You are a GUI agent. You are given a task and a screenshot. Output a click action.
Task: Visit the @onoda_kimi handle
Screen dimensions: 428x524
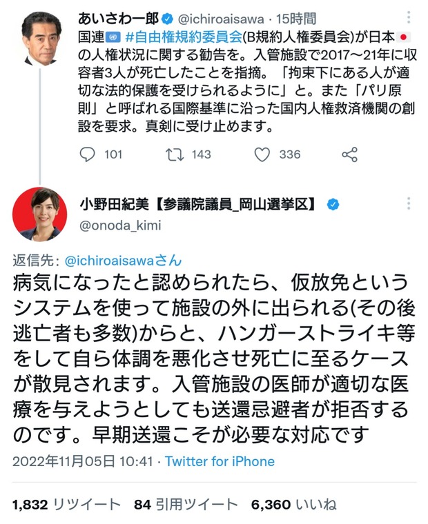tap(115, 223)
